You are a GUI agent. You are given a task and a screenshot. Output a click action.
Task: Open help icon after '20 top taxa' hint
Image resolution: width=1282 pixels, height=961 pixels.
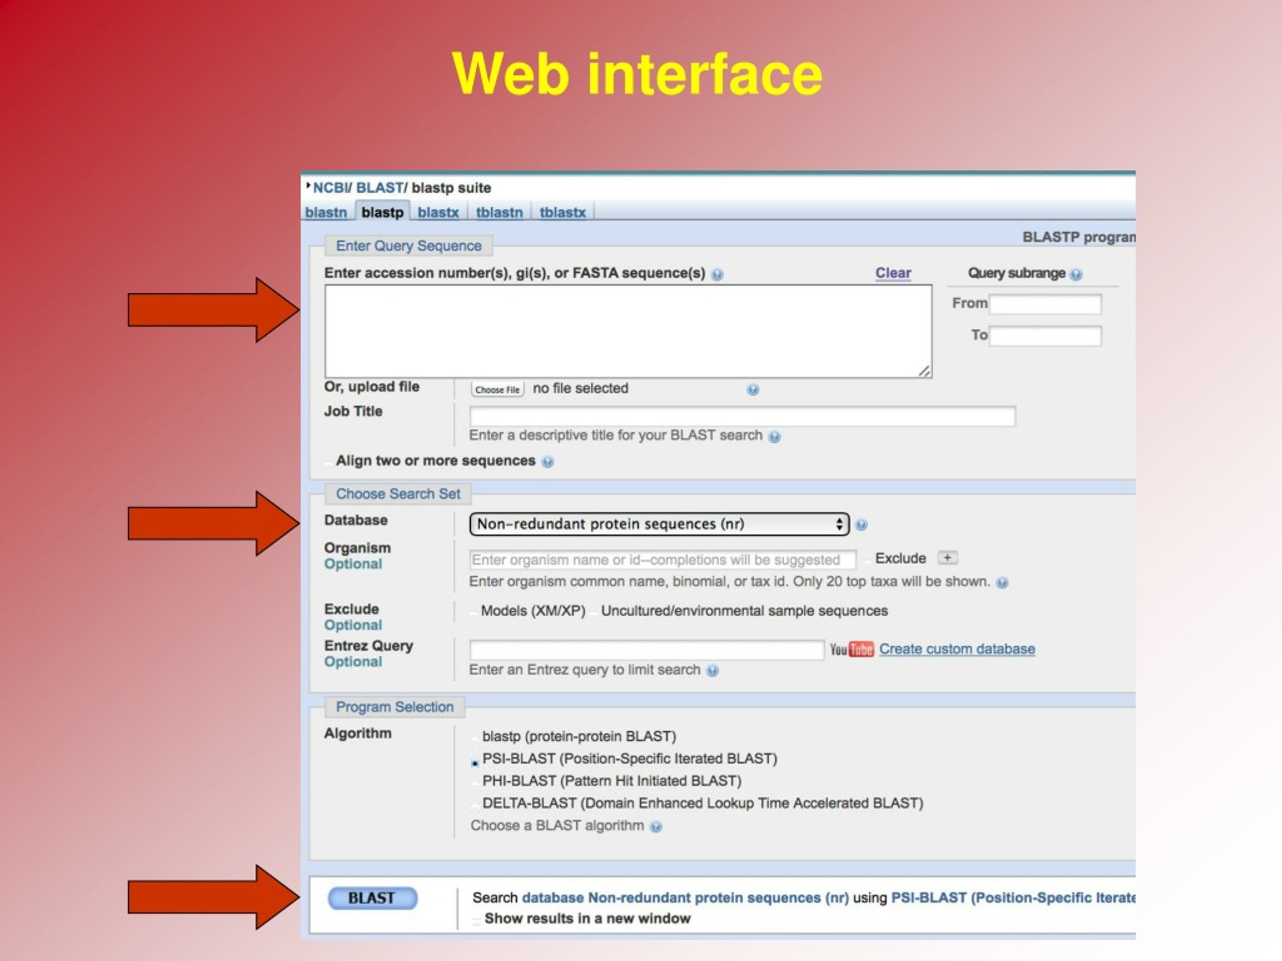[1002, 583]
